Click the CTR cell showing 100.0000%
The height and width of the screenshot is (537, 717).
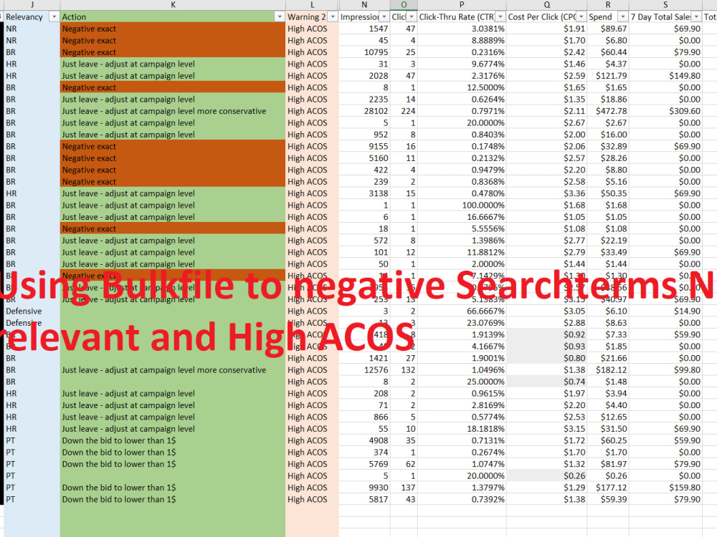click(x=462, y=205)
